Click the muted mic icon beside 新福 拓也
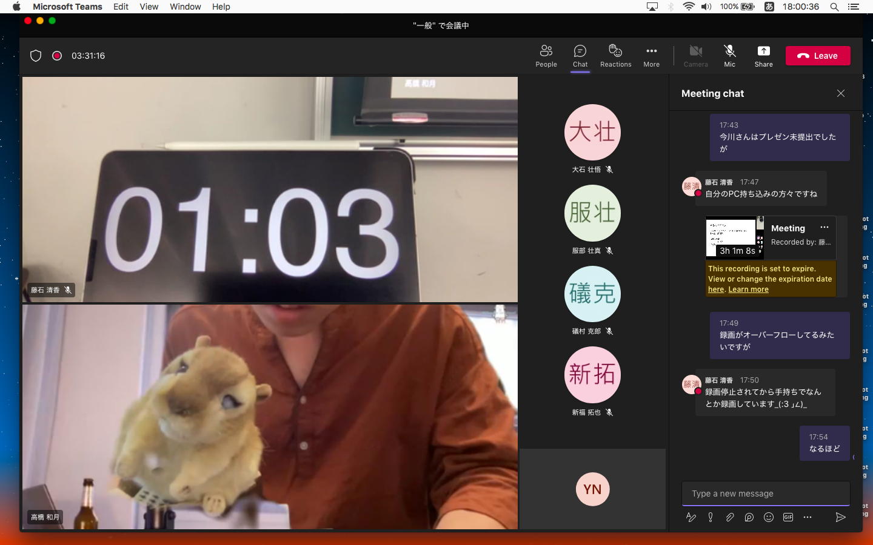873x545 pixels. pos(609,412)
